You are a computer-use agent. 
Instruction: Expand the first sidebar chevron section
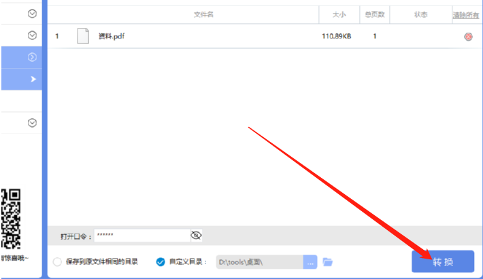[32, 14]
